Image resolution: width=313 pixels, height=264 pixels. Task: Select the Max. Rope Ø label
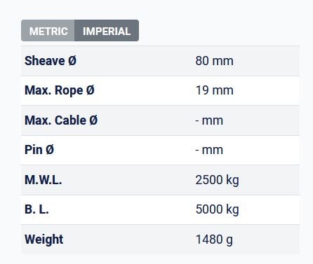click(60, 90)
